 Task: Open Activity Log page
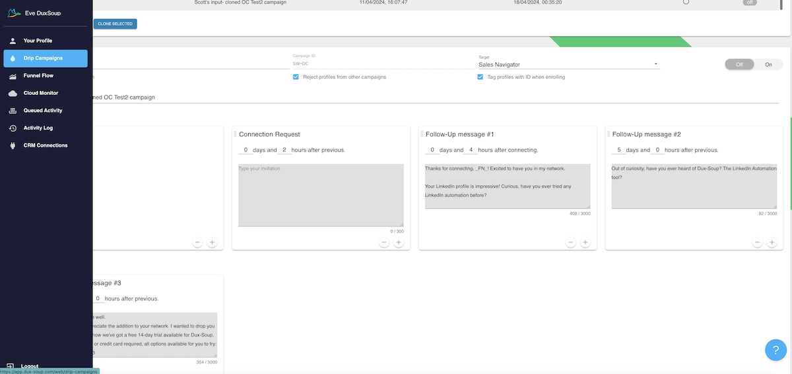point(46,128)
